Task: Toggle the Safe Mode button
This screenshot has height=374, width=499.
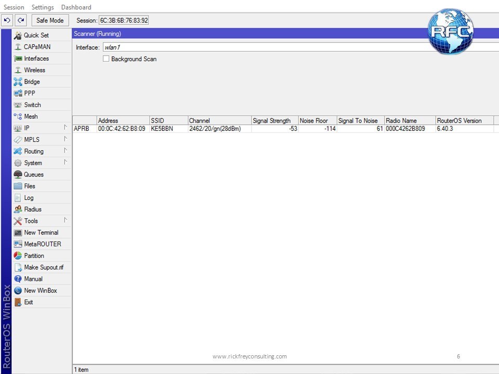Action: [x=50, y=20]
